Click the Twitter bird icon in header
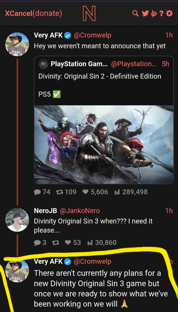This screenshot has height=312, width=178. point(145,13)
